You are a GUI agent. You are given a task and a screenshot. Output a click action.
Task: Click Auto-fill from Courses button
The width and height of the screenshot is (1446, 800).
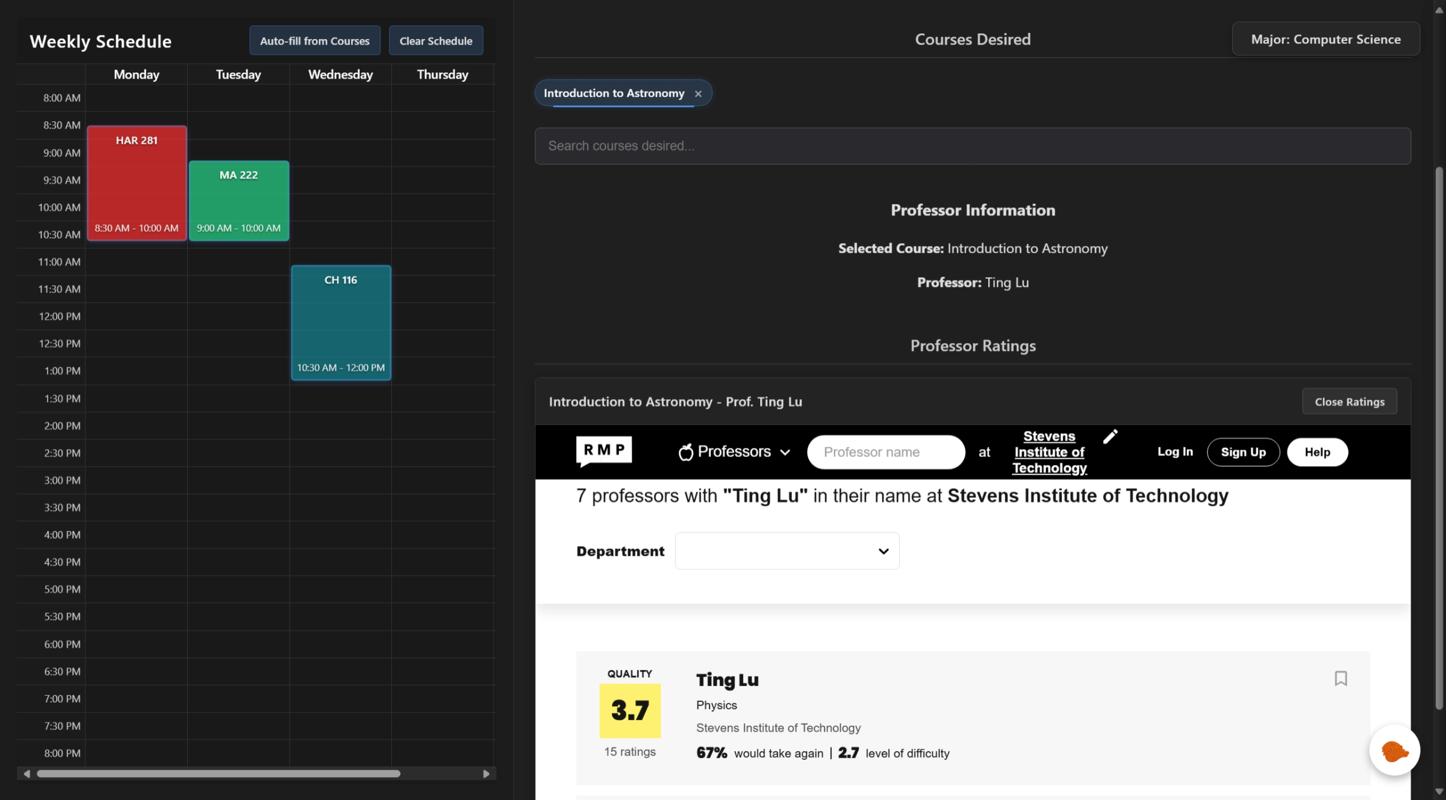click(x=315, y=41)
